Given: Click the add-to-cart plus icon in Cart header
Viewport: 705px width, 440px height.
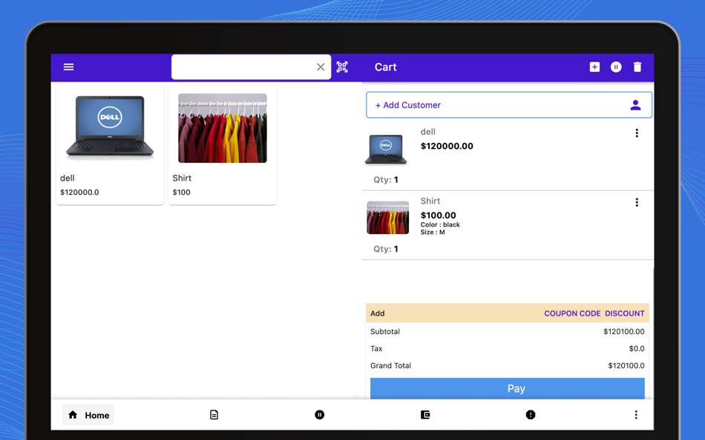Looking at the screenshot, I should pos(594,67).
